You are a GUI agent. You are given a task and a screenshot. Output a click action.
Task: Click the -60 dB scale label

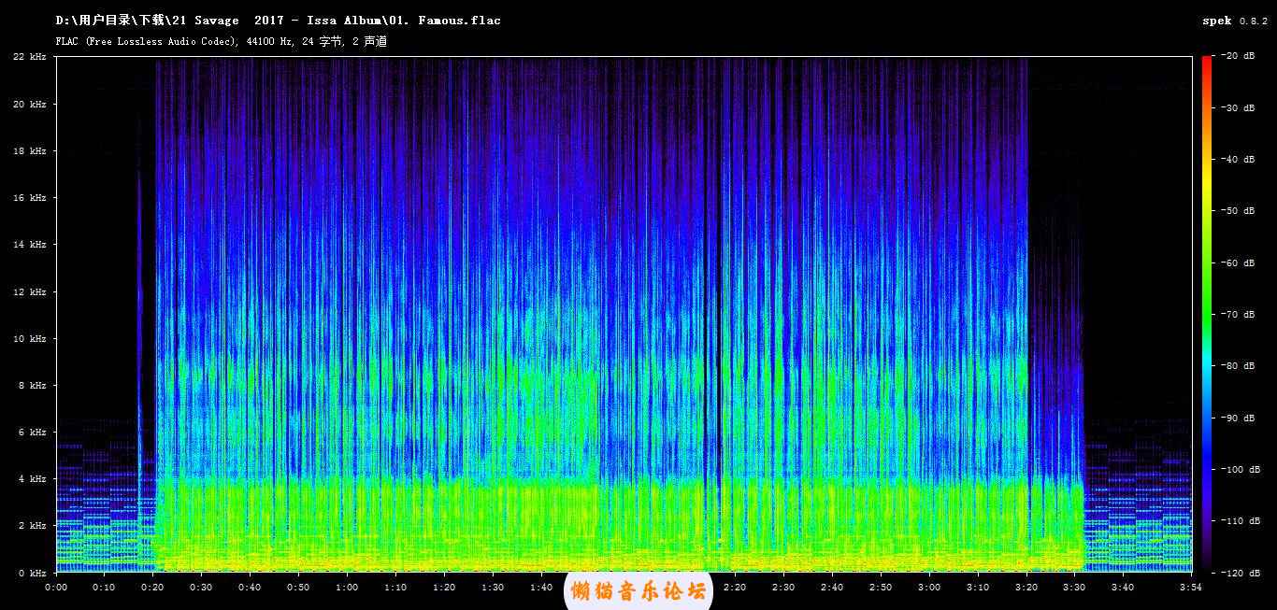point(1240,262)
